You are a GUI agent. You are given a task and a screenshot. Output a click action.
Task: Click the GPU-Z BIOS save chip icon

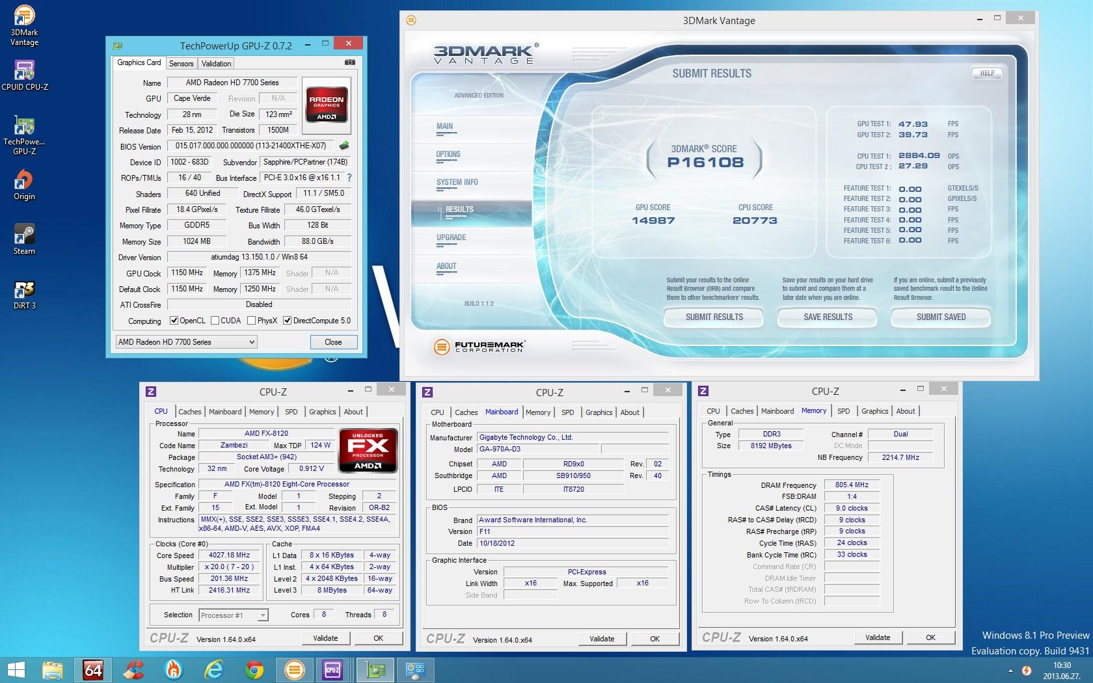coord(344,146)
